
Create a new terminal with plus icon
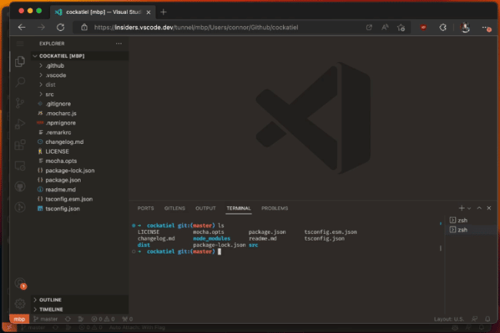[x=462, y=208]
